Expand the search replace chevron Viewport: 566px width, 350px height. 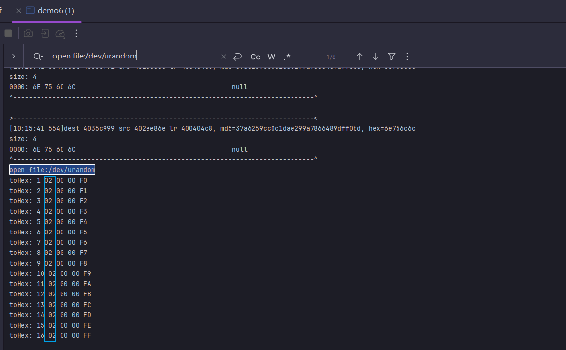pyautogui.click(x=13, y=56)
